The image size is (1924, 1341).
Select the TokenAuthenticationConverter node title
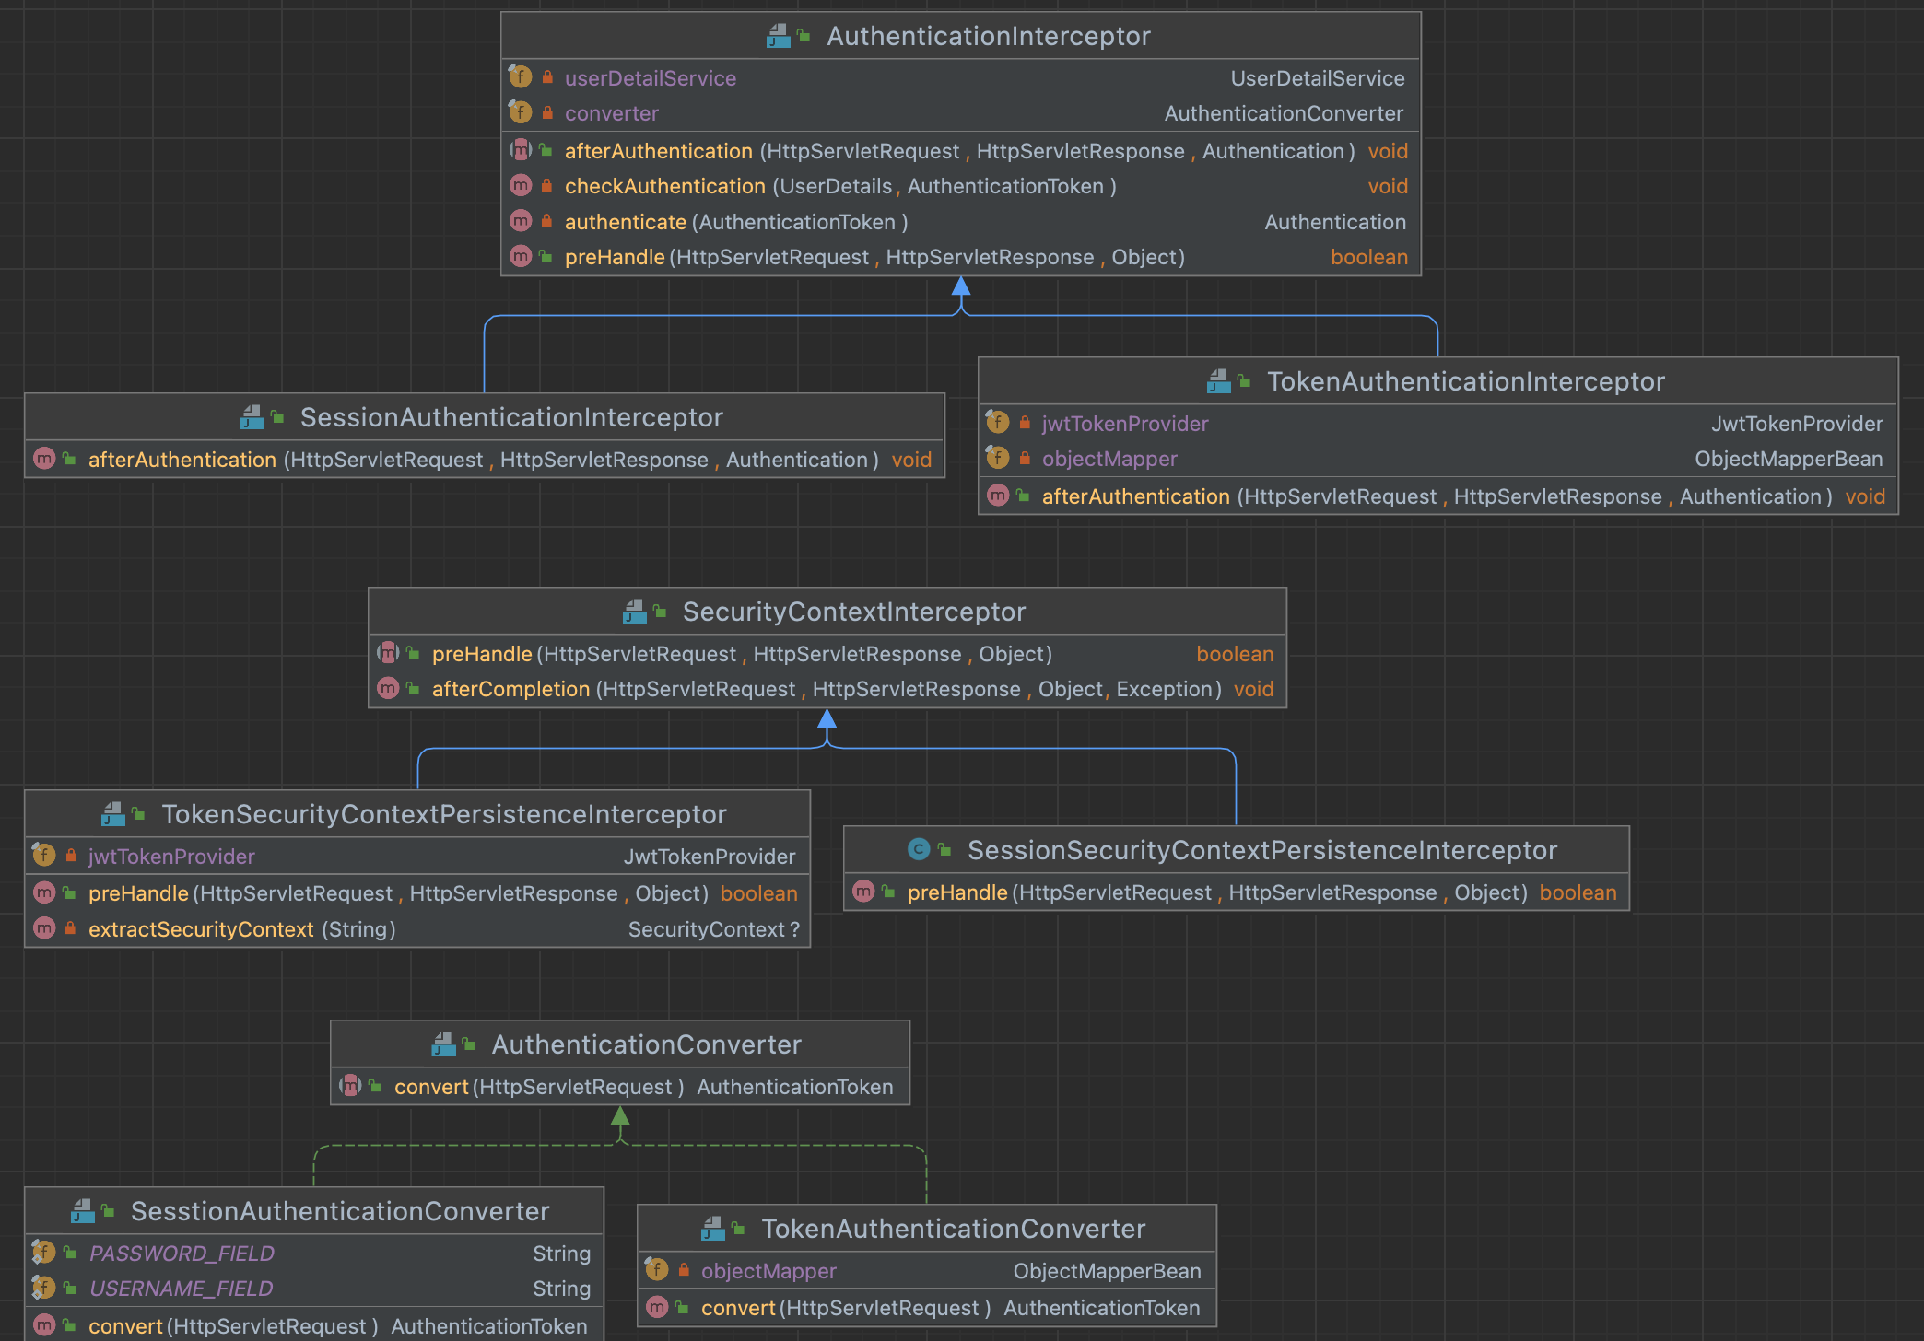(x=953, y=1229)
